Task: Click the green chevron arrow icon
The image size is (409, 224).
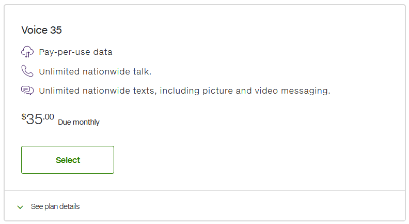Action: [20, 207]
